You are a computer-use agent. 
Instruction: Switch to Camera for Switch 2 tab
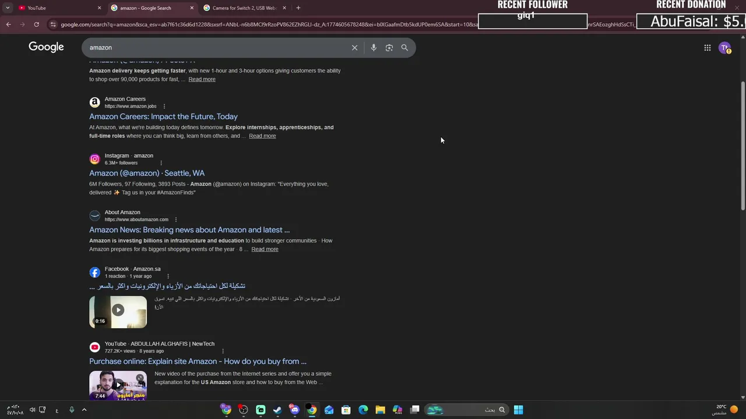pos(245,8)
